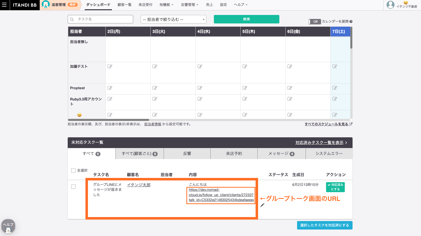Add task for Proptest on 3日(火)
Screen dimensions: 421x236
[x=155, y=88]
